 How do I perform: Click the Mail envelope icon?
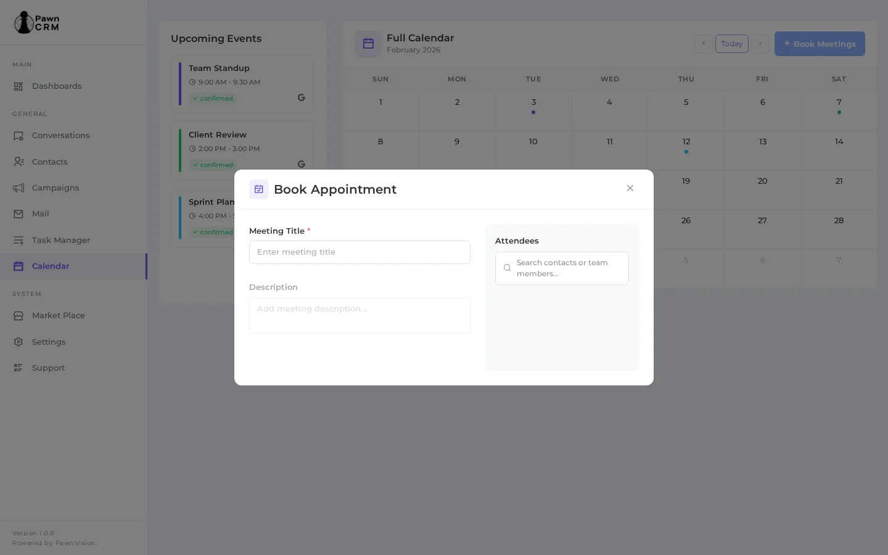tap(19, 214)
